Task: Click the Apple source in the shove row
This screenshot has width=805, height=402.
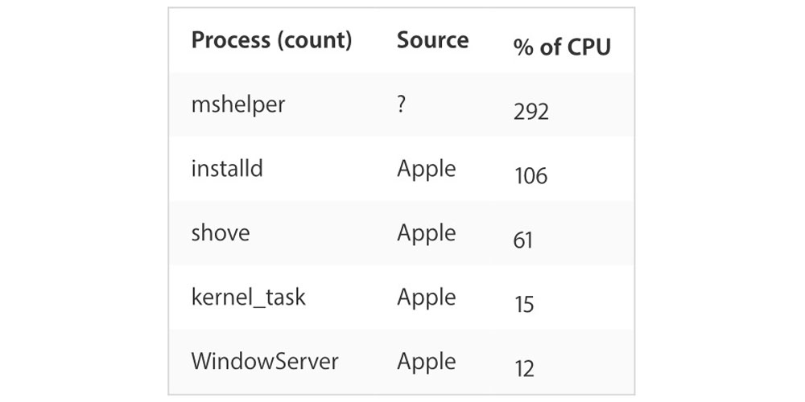Action: (426, 233)
